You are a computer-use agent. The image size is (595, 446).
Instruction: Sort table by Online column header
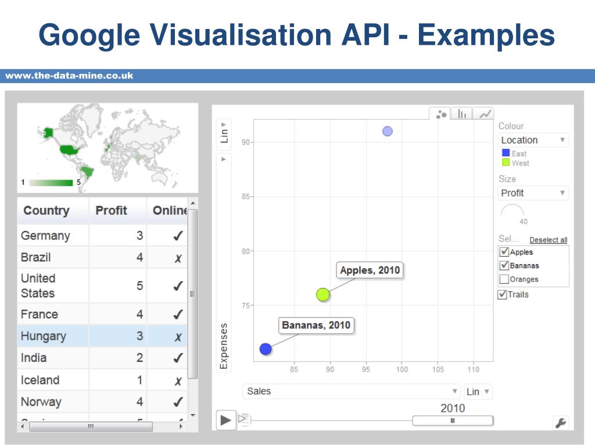[x=167, y=210]
